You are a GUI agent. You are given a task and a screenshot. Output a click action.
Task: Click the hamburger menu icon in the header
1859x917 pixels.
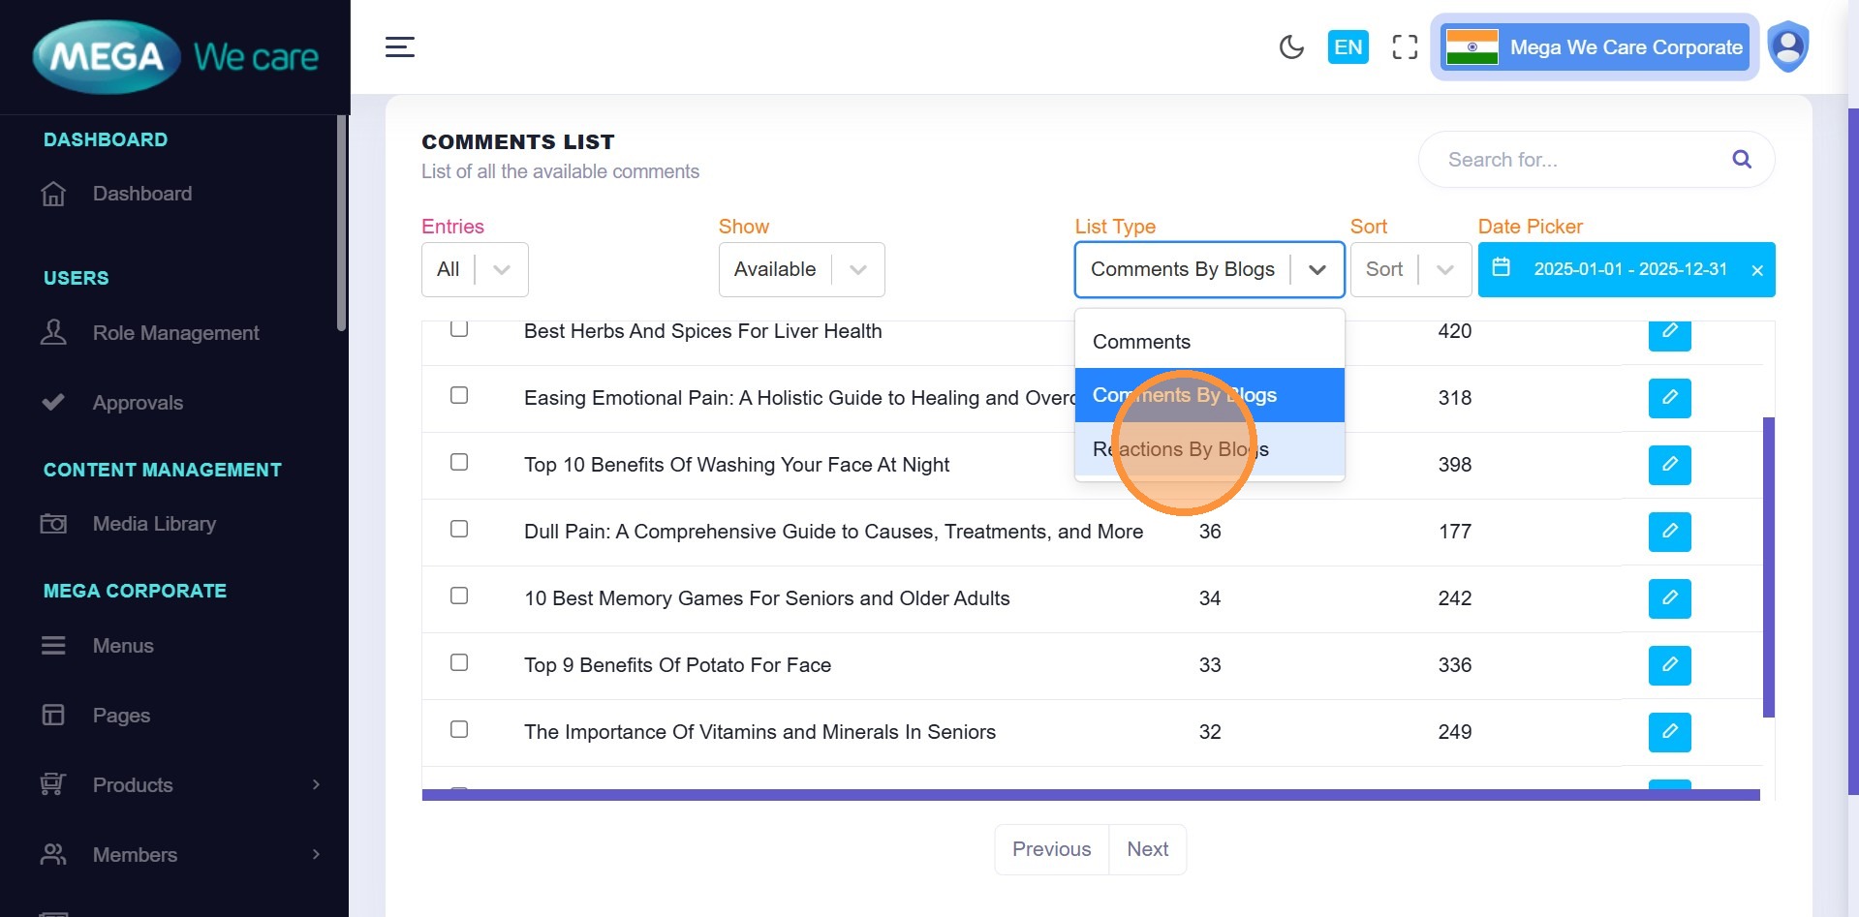coord(400,47)
